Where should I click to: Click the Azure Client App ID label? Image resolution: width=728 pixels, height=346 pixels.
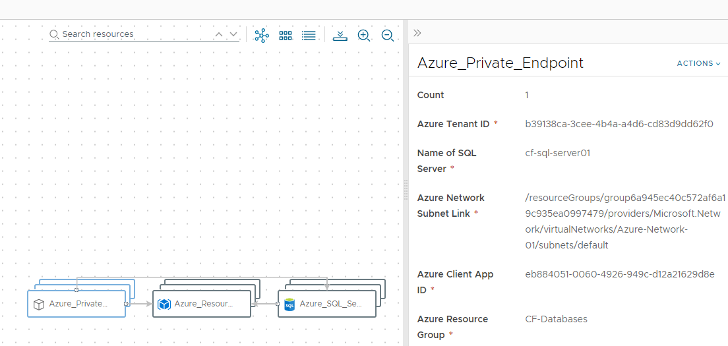pos(456,281)
